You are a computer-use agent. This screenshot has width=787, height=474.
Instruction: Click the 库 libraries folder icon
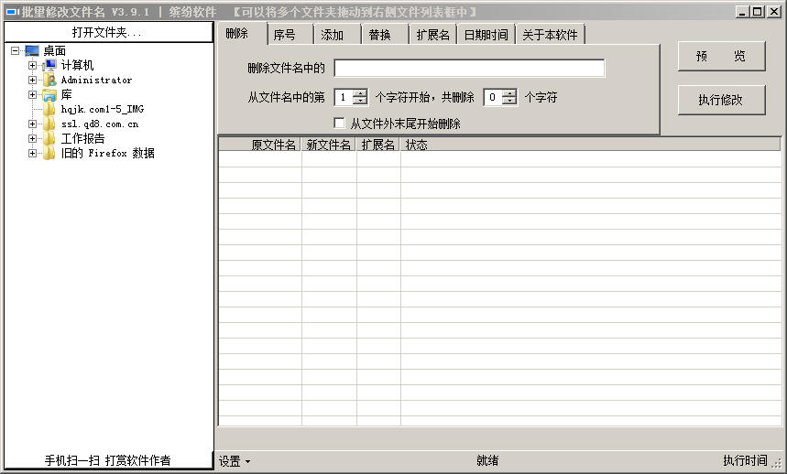pos(49,95)
